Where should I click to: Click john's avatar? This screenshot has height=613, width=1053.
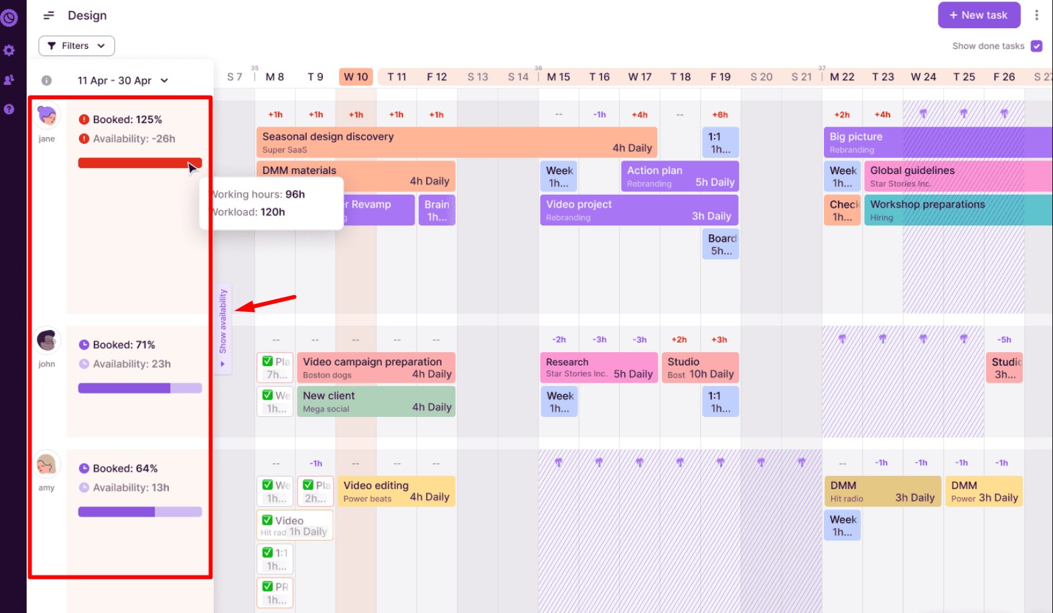[47, 341]
